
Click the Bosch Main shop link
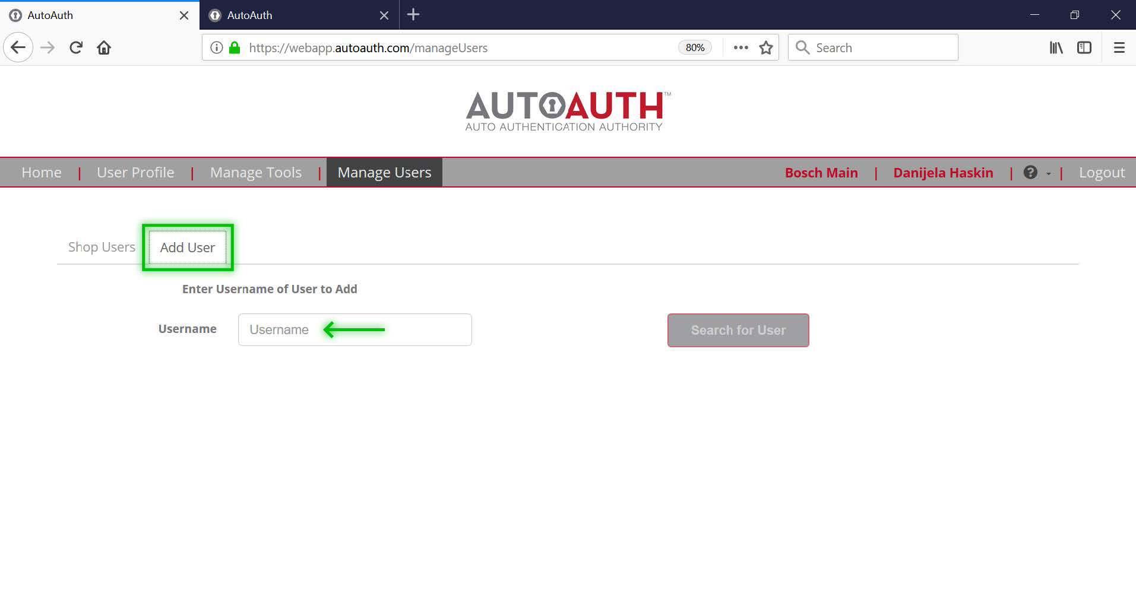pyautogui.click(x=821, y=173)
